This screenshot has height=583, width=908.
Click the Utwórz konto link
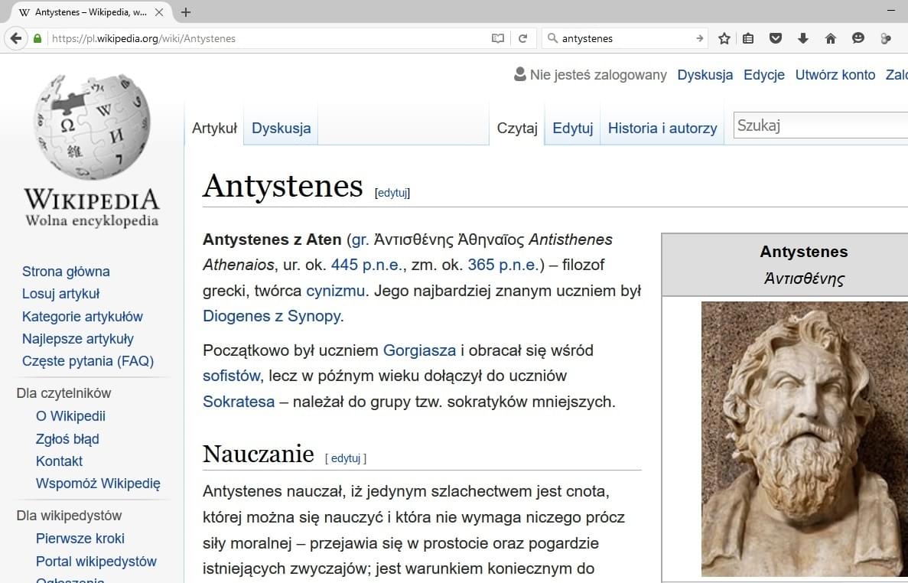[x=835, y=75]
